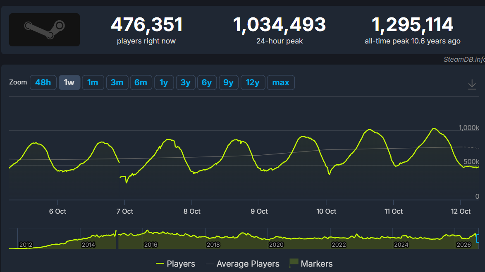This screenshot has width=485, height=272.
Task: Open the chart download menu icon
Action: click(472, 84)
